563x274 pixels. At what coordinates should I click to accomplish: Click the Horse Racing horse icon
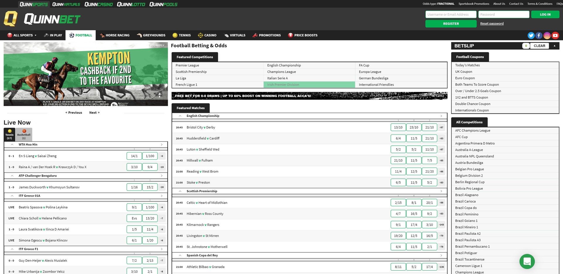click(102, 35)
